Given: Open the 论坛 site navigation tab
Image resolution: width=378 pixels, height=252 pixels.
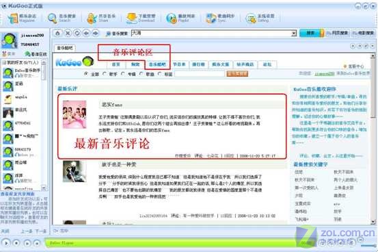Looking at the screenshot, I should pyautogui.click(x=267, y=64).
